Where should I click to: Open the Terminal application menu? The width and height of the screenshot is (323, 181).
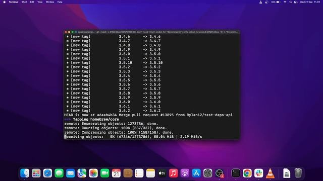(x=14, y=2)
